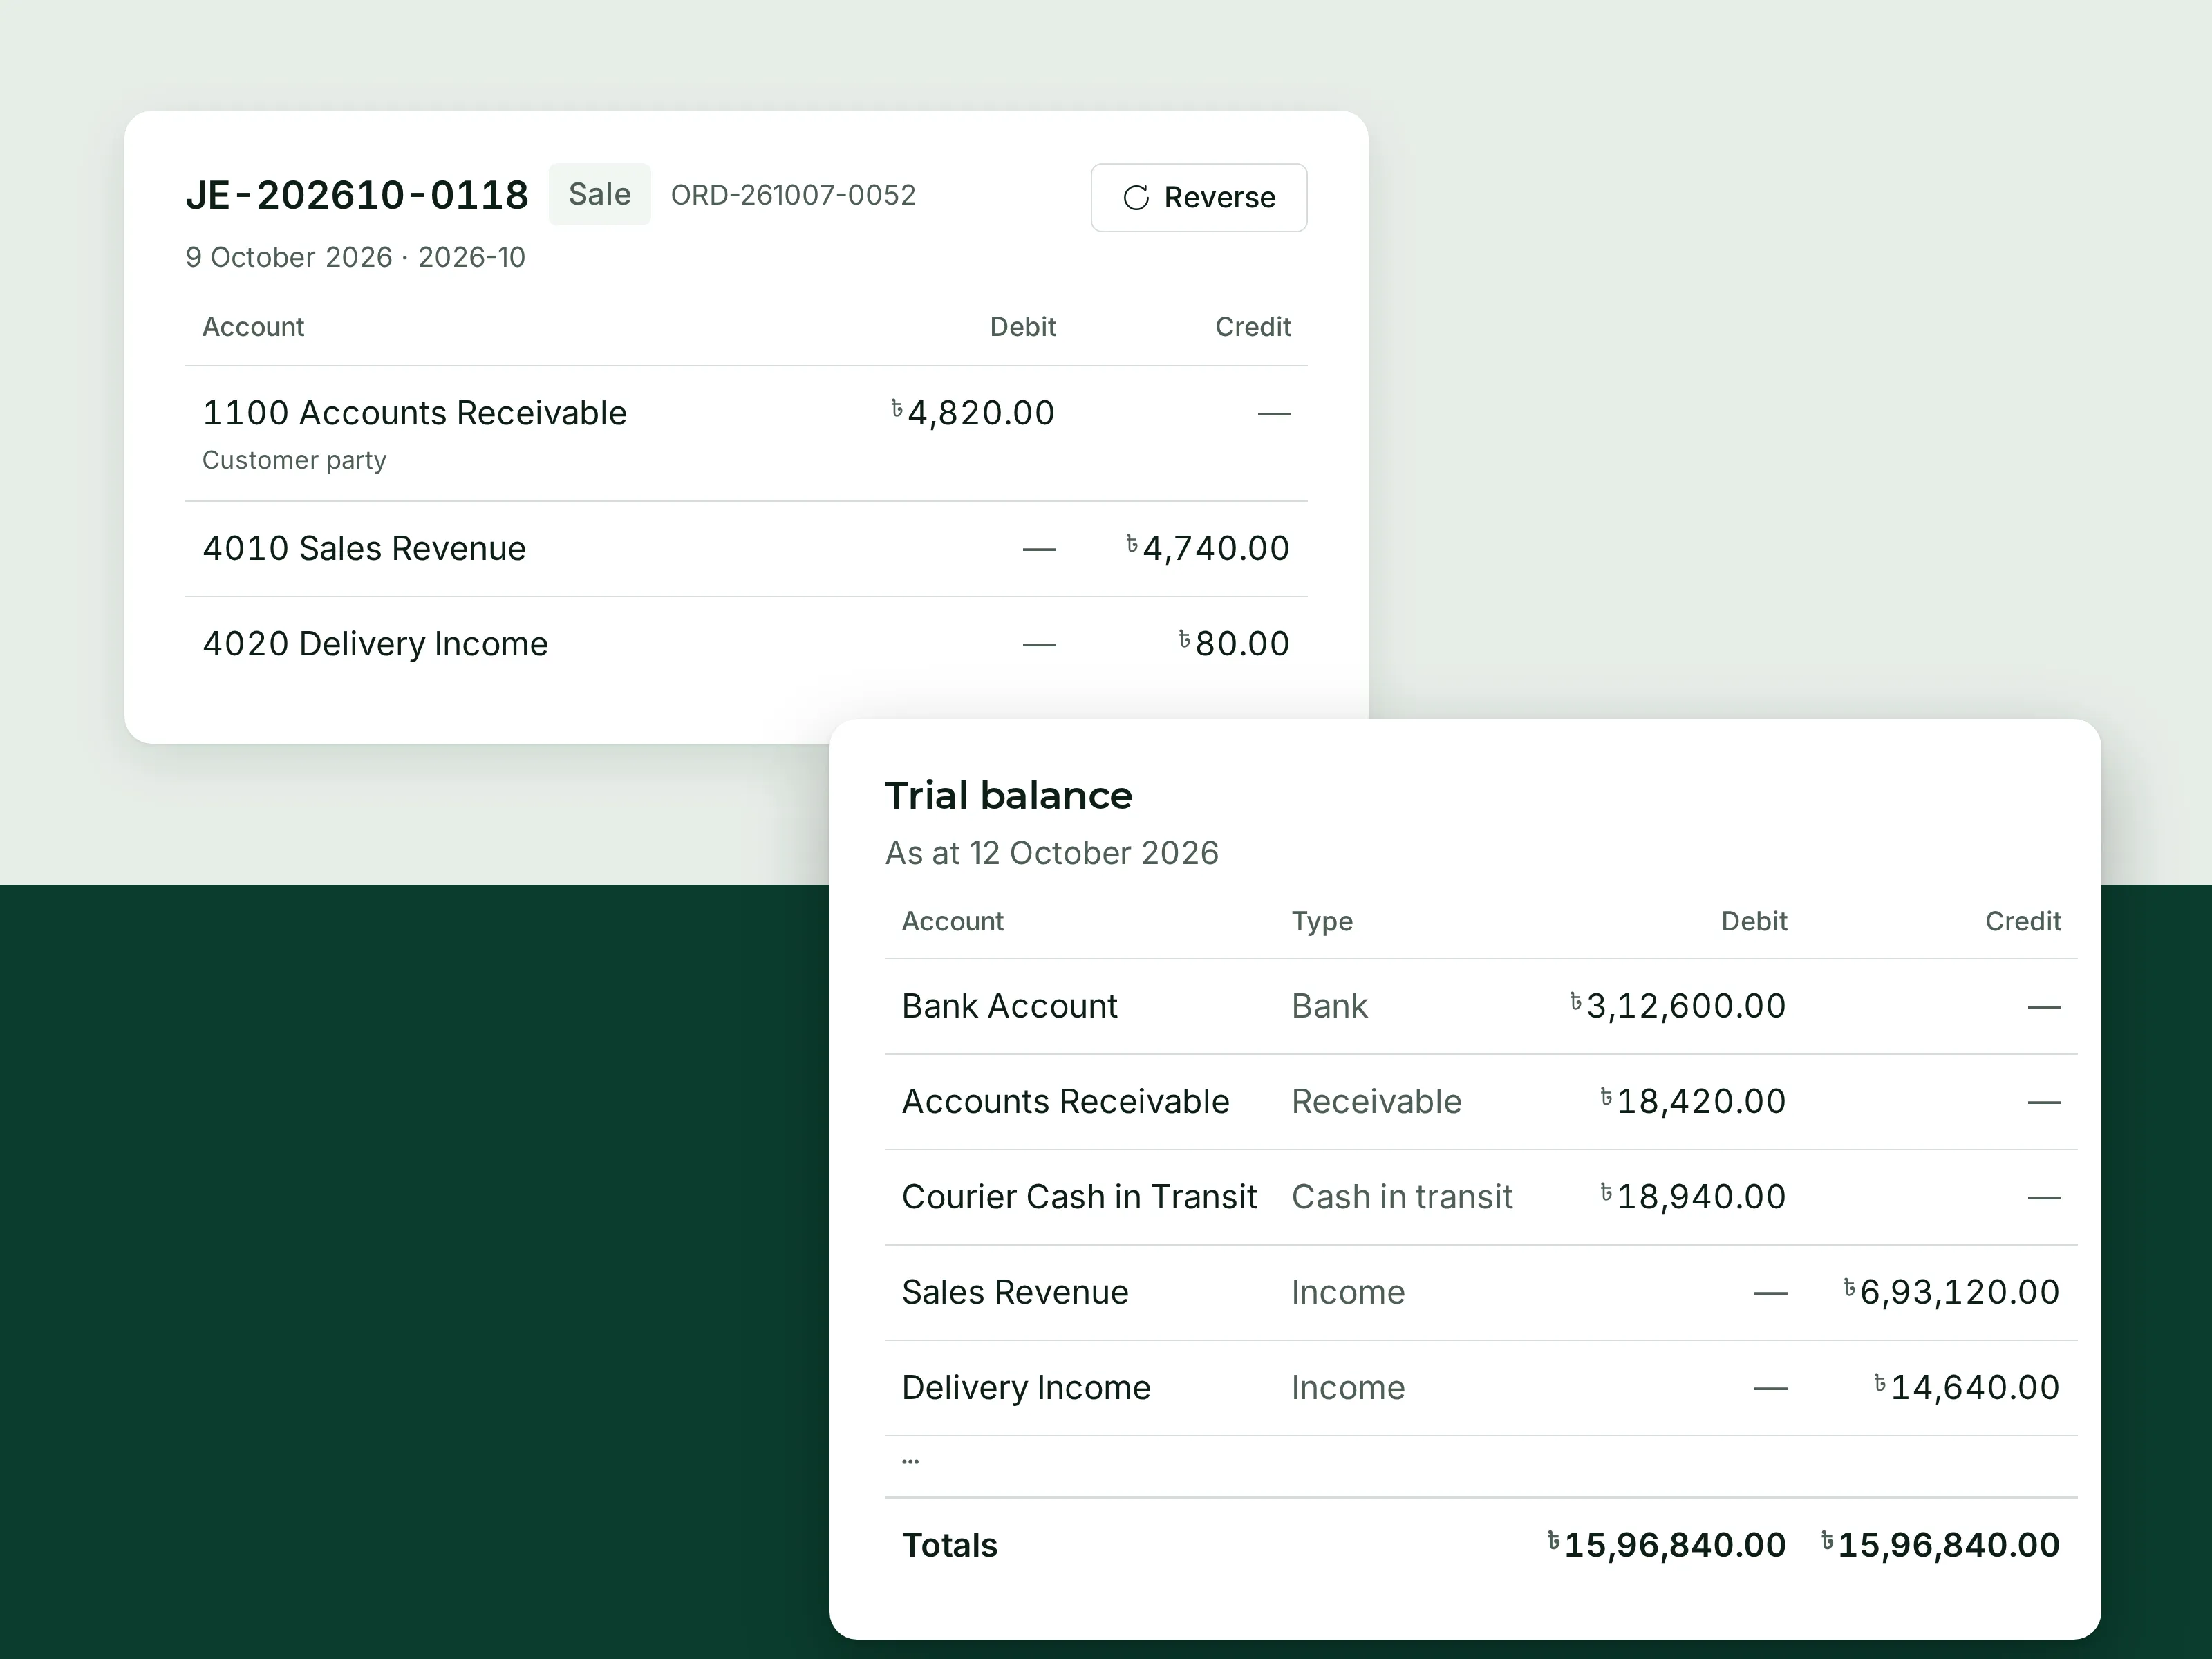Select Courier Cash in Transit row
Viewport: 2212px width, 1659px height.
pos(1481,1197)
